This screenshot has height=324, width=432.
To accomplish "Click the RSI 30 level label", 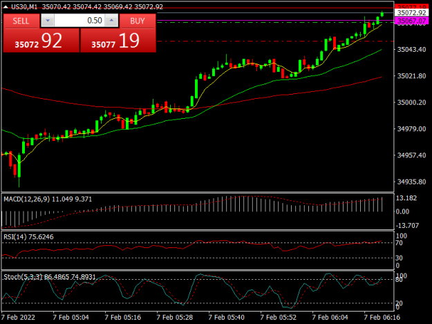I will pos(400,258).
